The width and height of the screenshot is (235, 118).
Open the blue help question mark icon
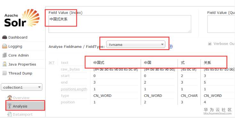(171, 47)
